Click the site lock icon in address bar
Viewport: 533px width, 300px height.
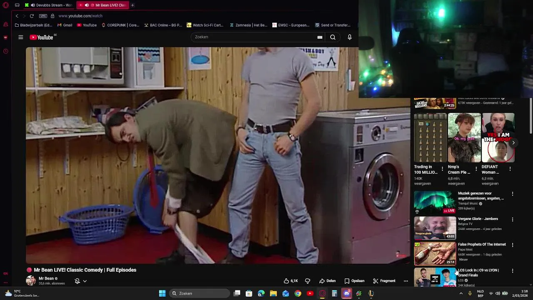[52, 16]
